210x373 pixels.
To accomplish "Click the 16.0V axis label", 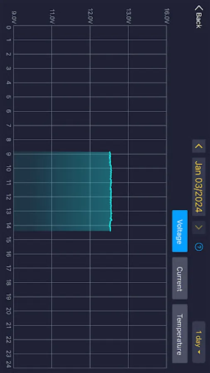I will (x=167, y=16).
